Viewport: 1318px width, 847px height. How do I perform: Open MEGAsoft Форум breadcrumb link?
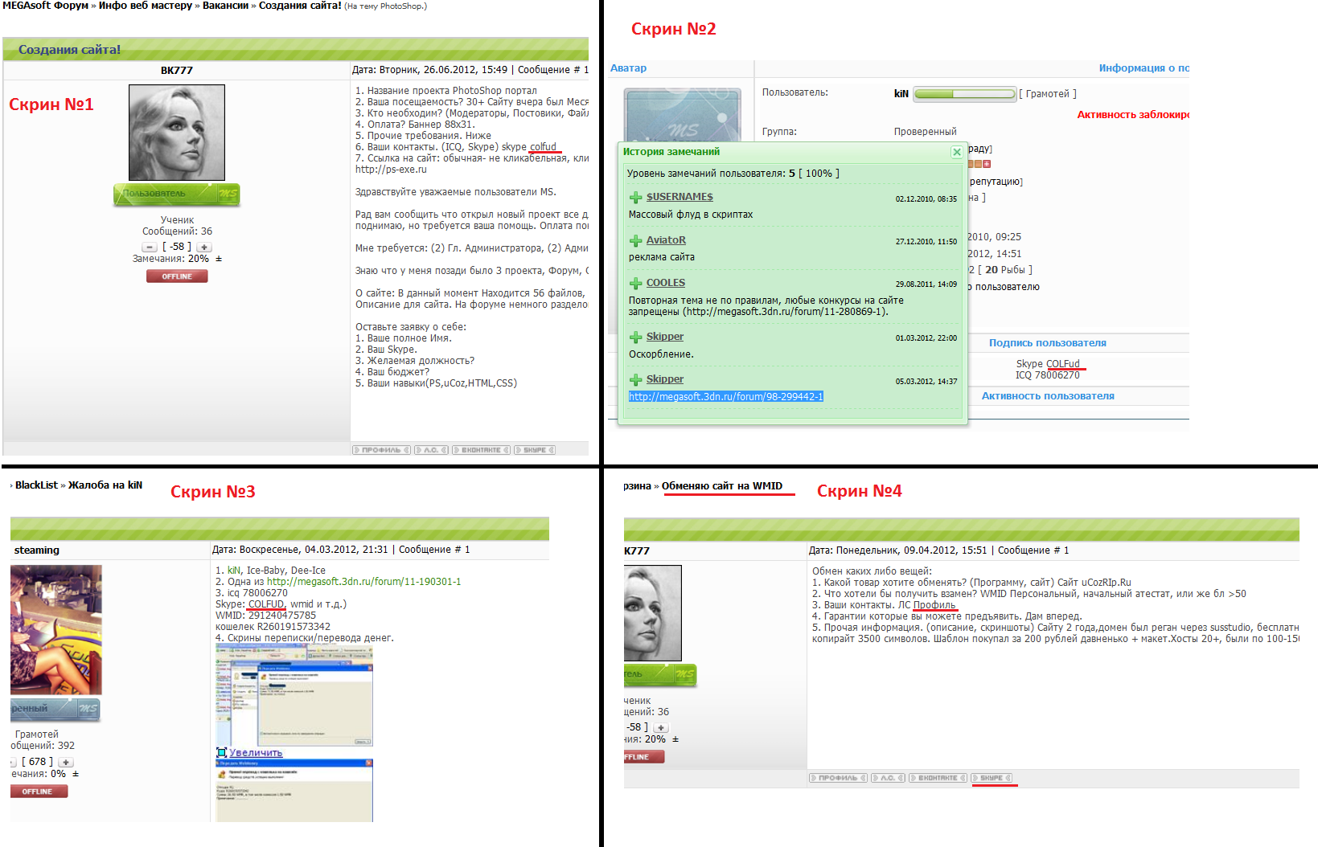click(45, 6)
